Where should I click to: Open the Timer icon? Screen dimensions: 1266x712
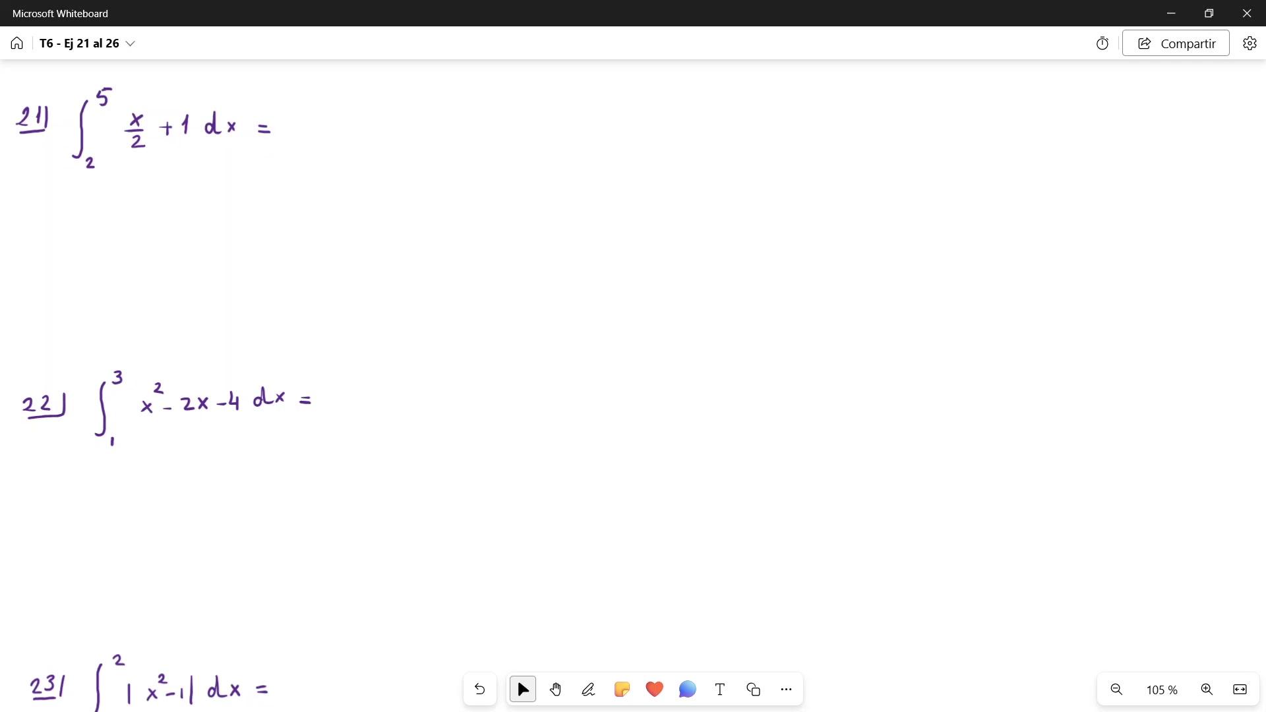pyautogui.click(x=1102, y=44)
